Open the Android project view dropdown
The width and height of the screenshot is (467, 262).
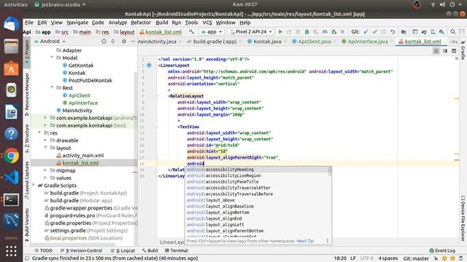50,41
